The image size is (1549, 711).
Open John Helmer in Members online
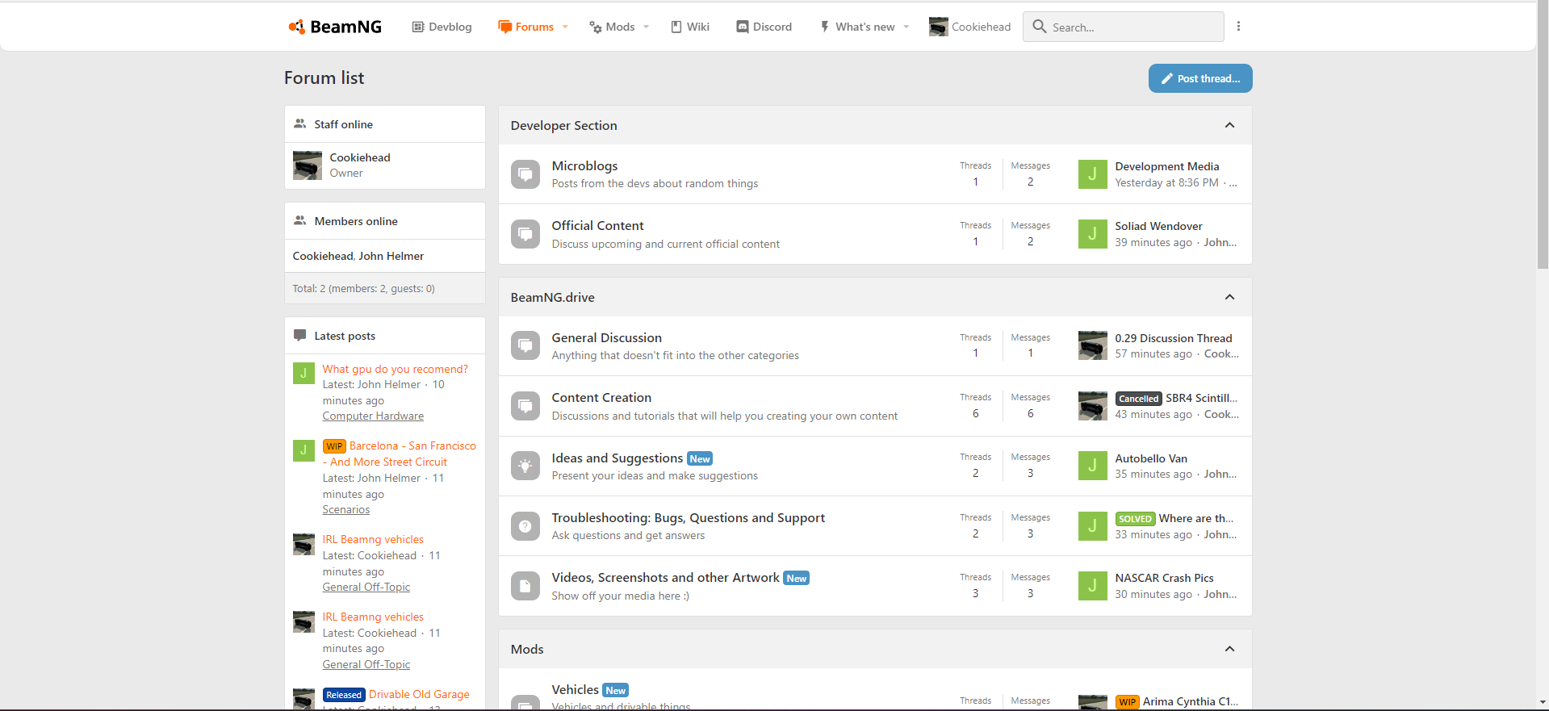point(391,256)
